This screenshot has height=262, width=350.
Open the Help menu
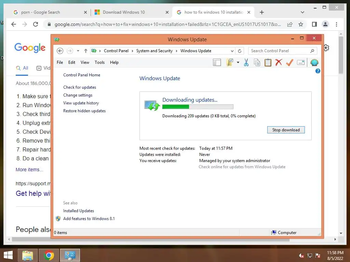click(x=114, y=62)
